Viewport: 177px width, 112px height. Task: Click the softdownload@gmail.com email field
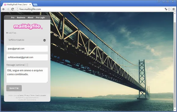(27, 57)
